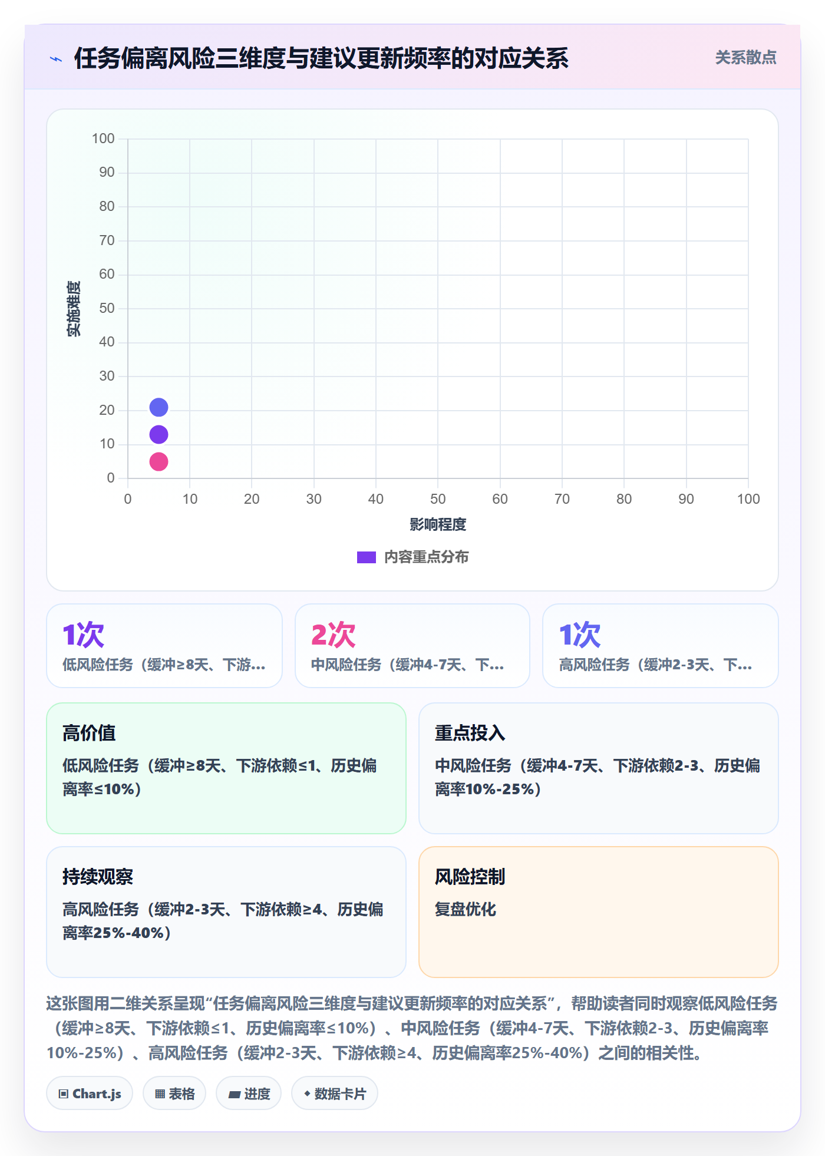Image resolution: width=825 pixels, height=1156 pixels.
Task: Open the 重点投入 quadrant card
Action: pos(599,768)
